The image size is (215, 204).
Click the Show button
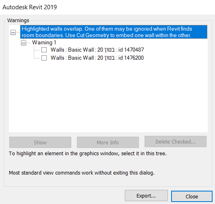pos(40,142)
